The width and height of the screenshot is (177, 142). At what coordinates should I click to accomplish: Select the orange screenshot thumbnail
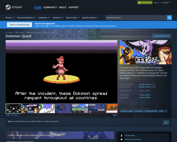[x=111, y=109]
